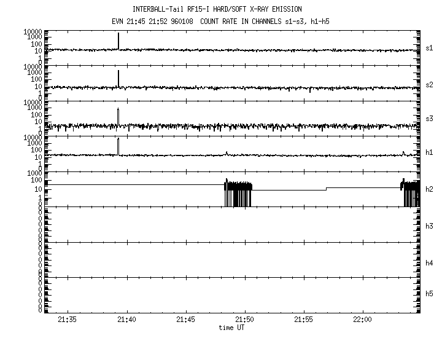Image resolution: width=442 pixels, height=338 pixels.
Task: Click the s1 channel spike peak
Action: coord(118,34)
